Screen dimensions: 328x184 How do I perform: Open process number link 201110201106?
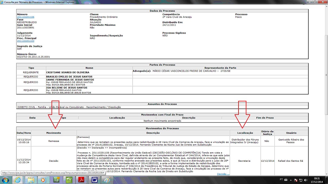pyautogui.click(x=26, y=17)
